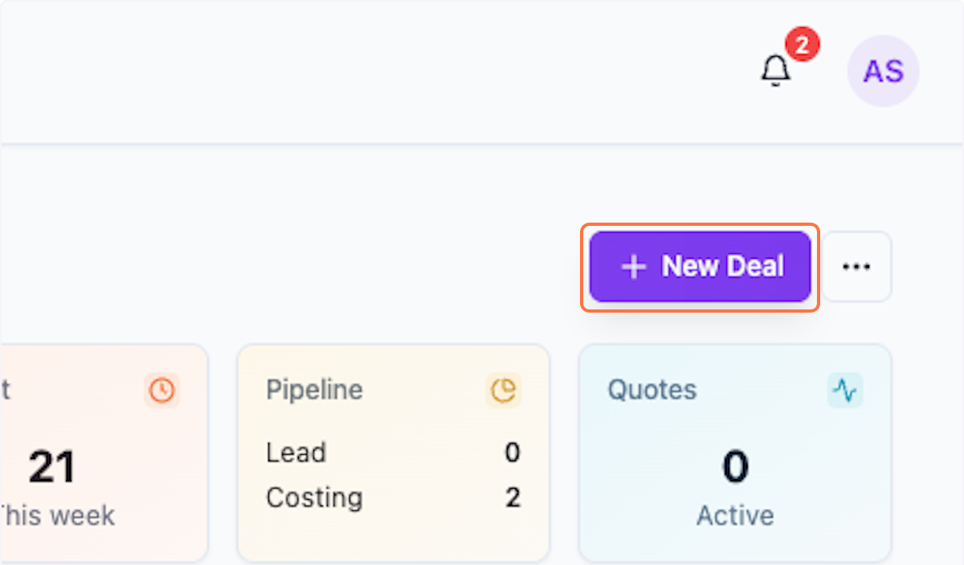This screenshot has width=964, height=565.
Task: Click the Quotes count of 0
Action: tap(735, 468)
